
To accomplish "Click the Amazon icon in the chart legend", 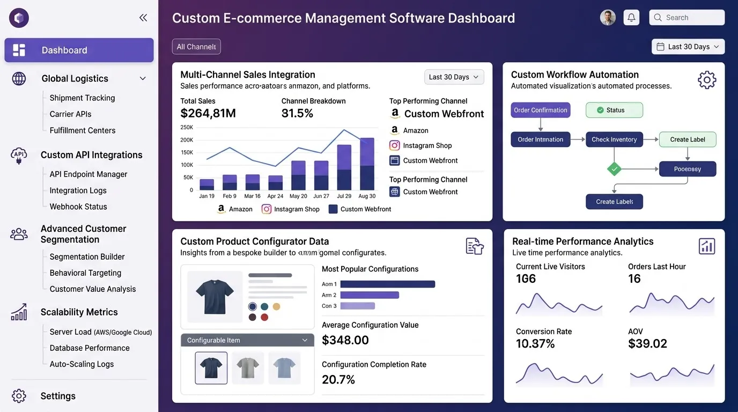I will 221,209.
